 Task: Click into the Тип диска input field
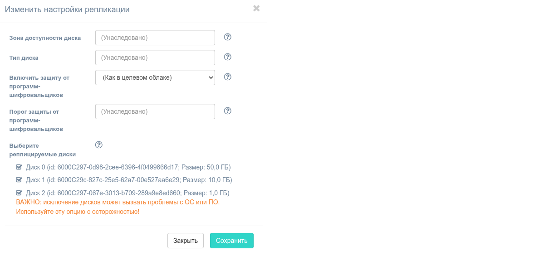click(x=155, y=58)
